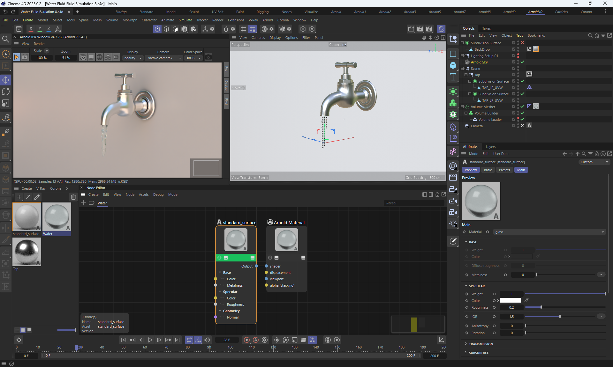Click the Record Active Objects button

click(246, 340)
